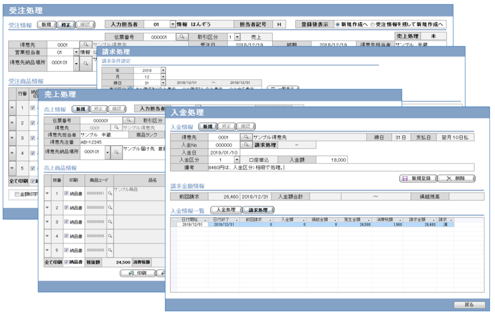Search 商品コード for row 3 in 売上処理

(x=110, y=222)
